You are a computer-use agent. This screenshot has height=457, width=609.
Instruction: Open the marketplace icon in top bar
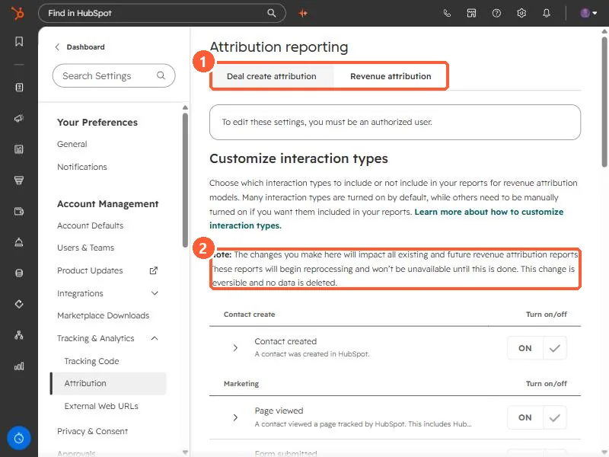[471, 13]
